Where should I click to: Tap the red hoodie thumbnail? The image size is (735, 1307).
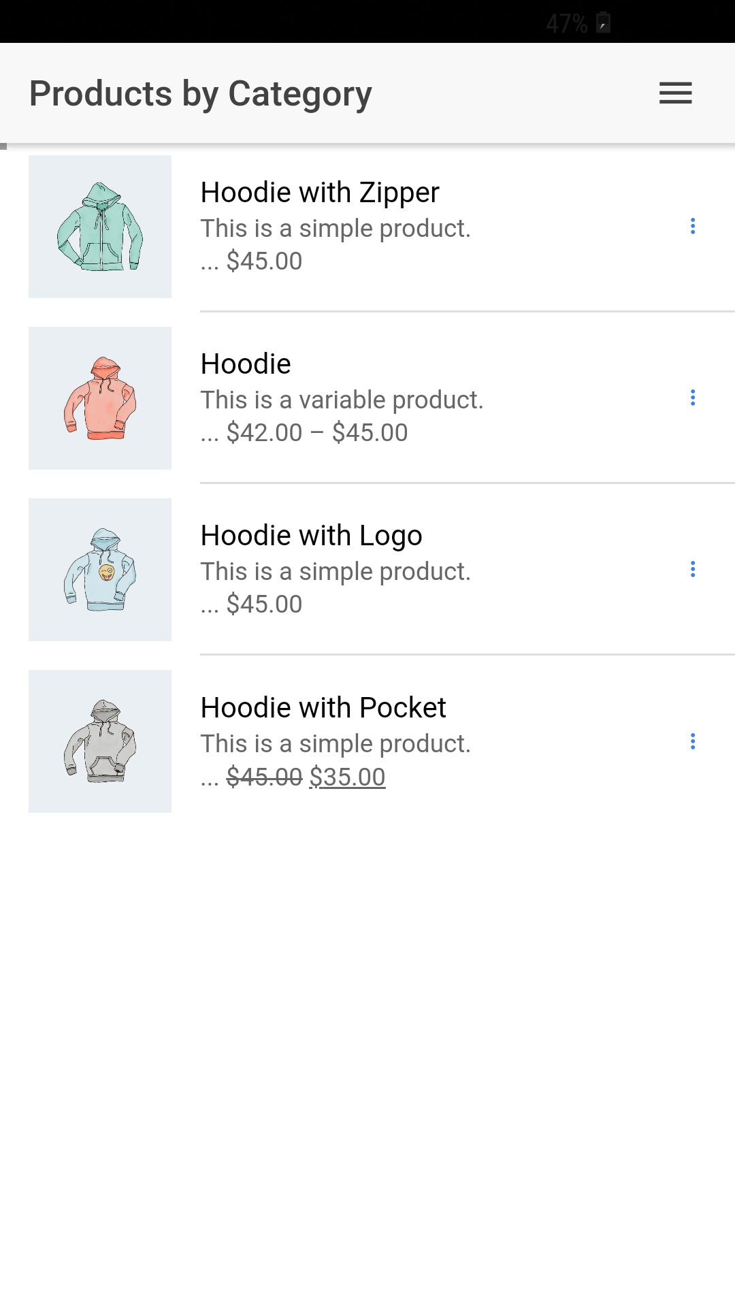tap(100, 398)
